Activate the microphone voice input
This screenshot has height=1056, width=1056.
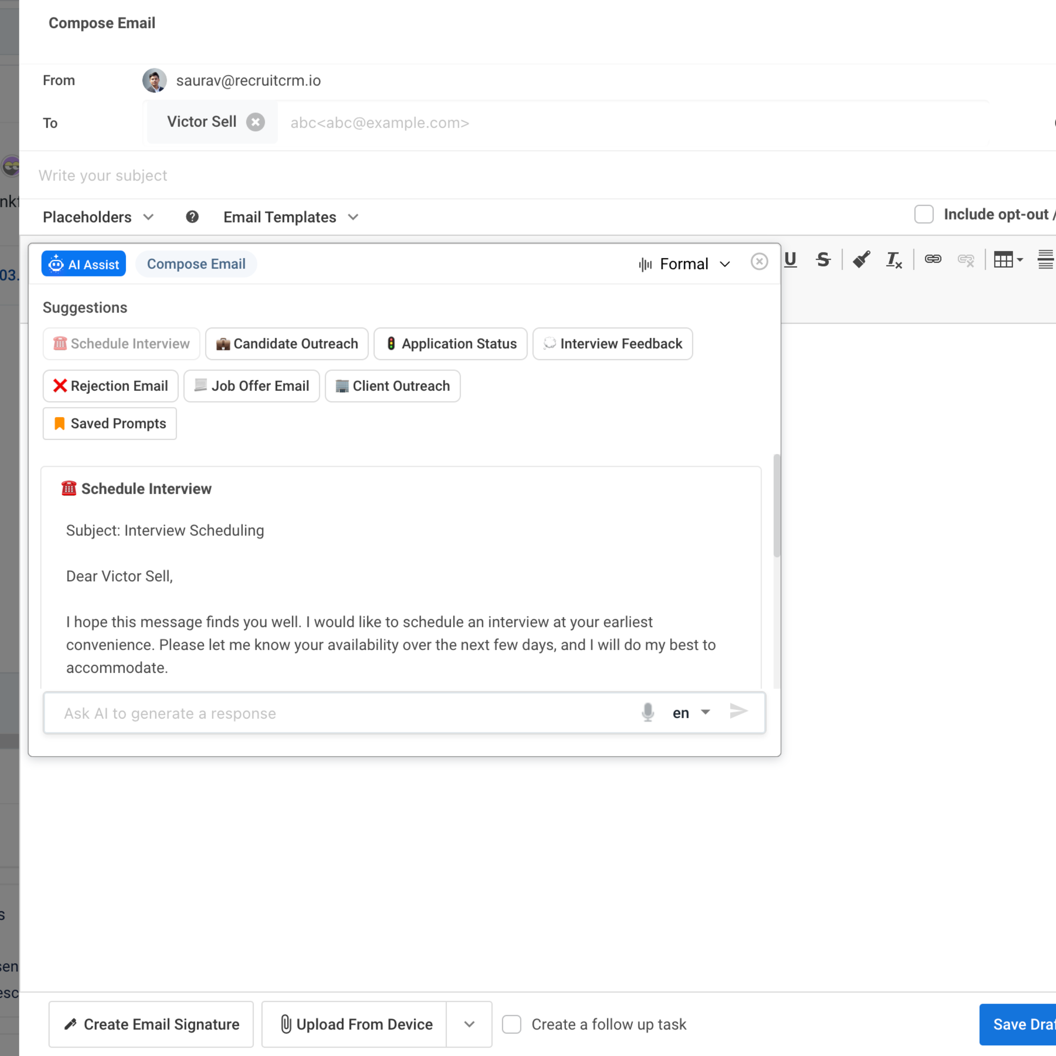point(648,712)
